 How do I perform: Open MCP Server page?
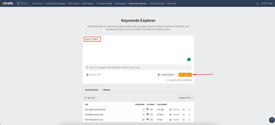pos(74,3)
